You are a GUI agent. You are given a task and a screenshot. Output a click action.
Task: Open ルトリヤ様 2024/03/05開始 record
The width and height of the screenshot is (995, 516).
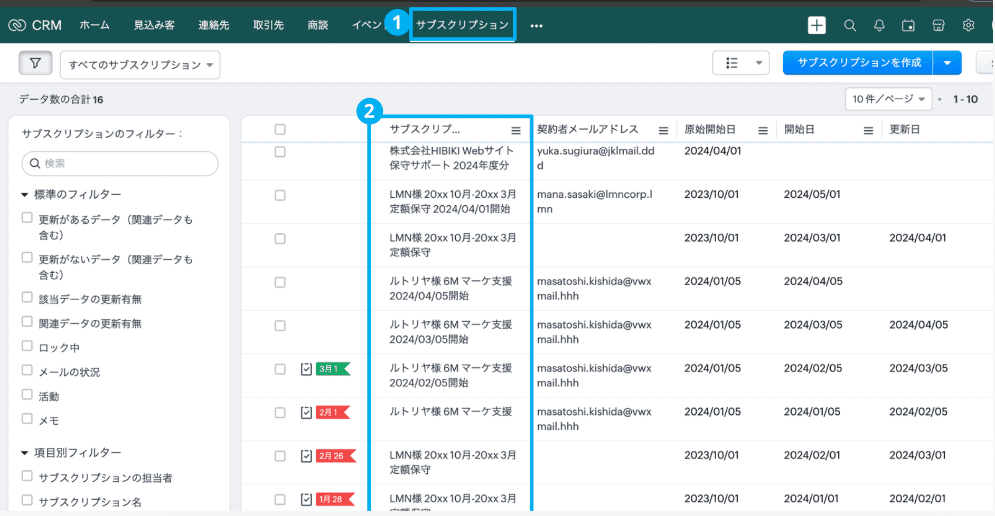pyautogui.click(x=450, y=332)
